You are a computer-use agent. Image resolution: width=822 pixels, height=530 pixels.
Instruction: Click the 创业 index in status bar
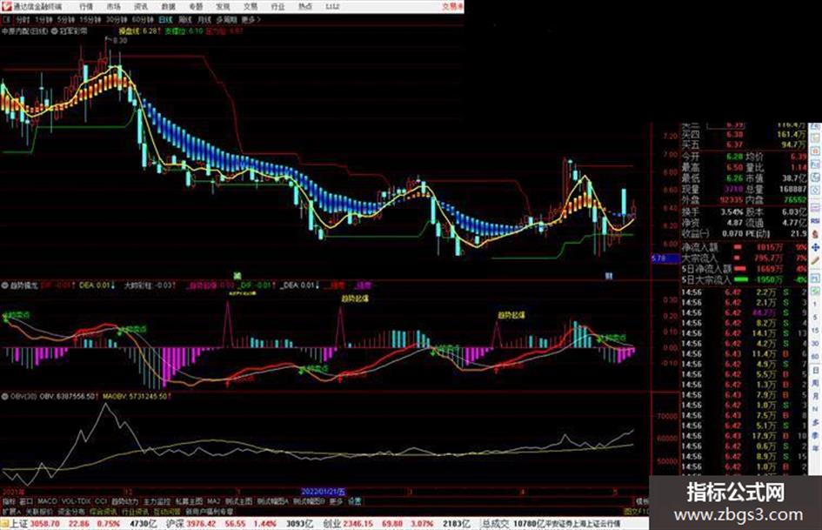point(331,524)
